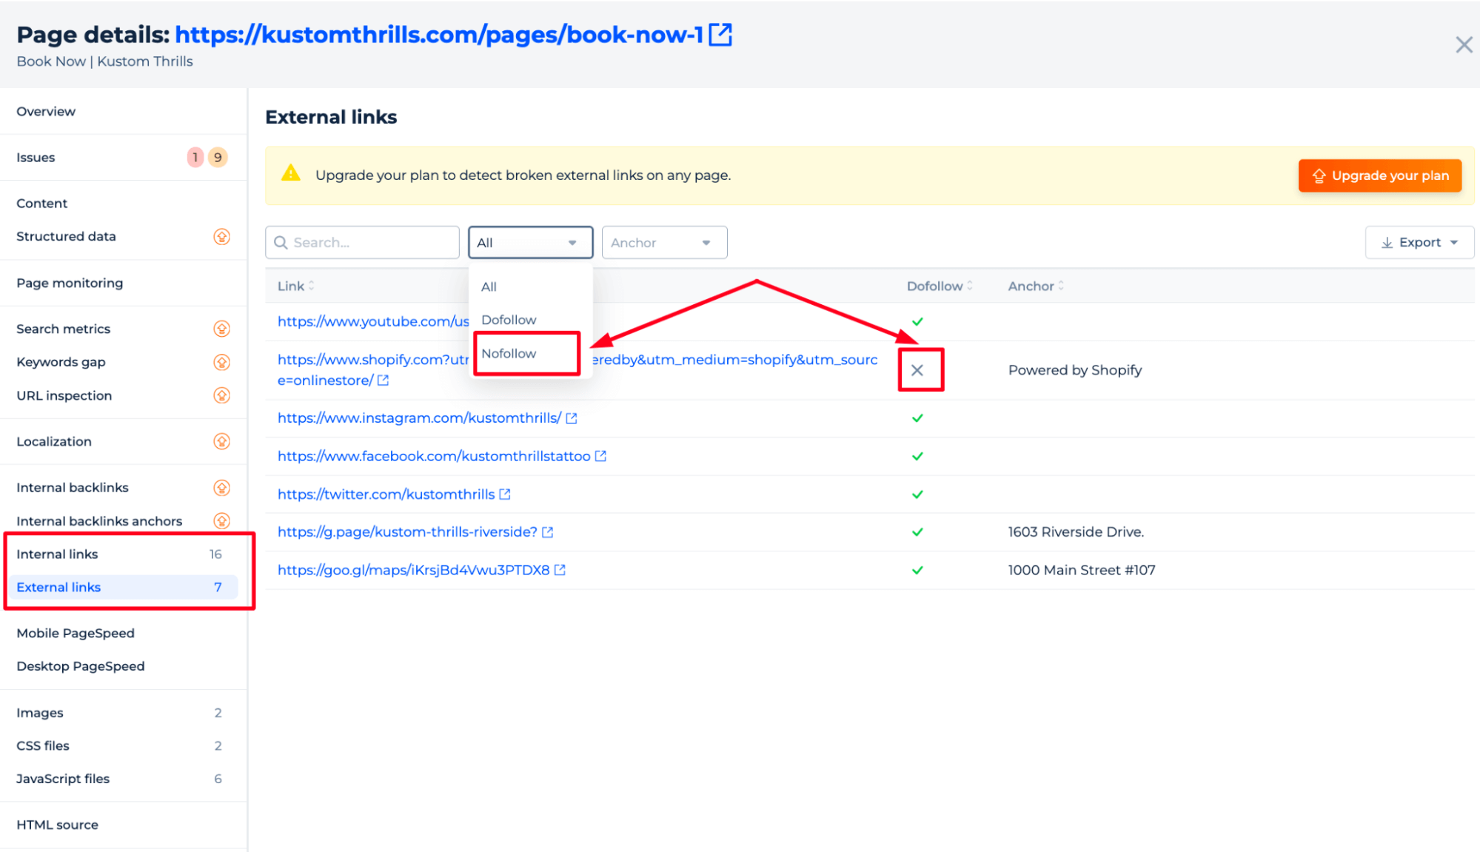
Task: Choose Dofollow option in filter list
Action: [x=530, y=320]
